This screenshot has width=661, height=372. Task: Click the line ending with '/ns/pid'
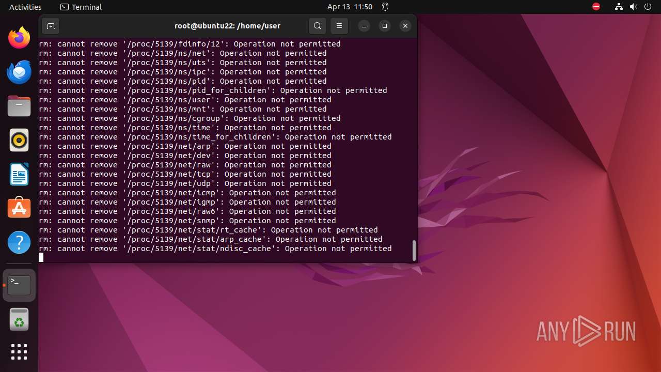click(x=183, y=81)
